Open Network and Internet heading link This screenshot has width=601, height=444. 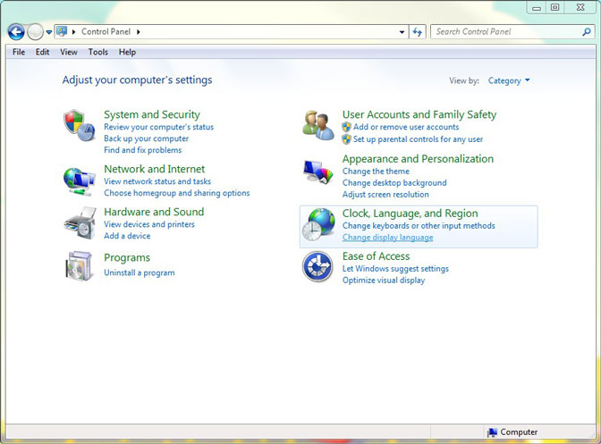tap(155, 169)
